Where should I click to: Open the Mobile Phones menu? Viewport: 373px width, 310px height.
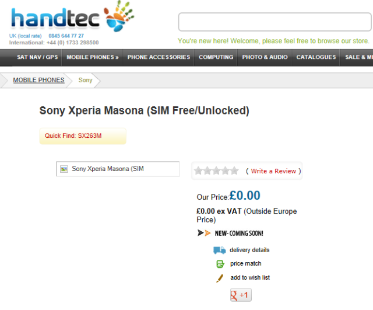(93, 57)
